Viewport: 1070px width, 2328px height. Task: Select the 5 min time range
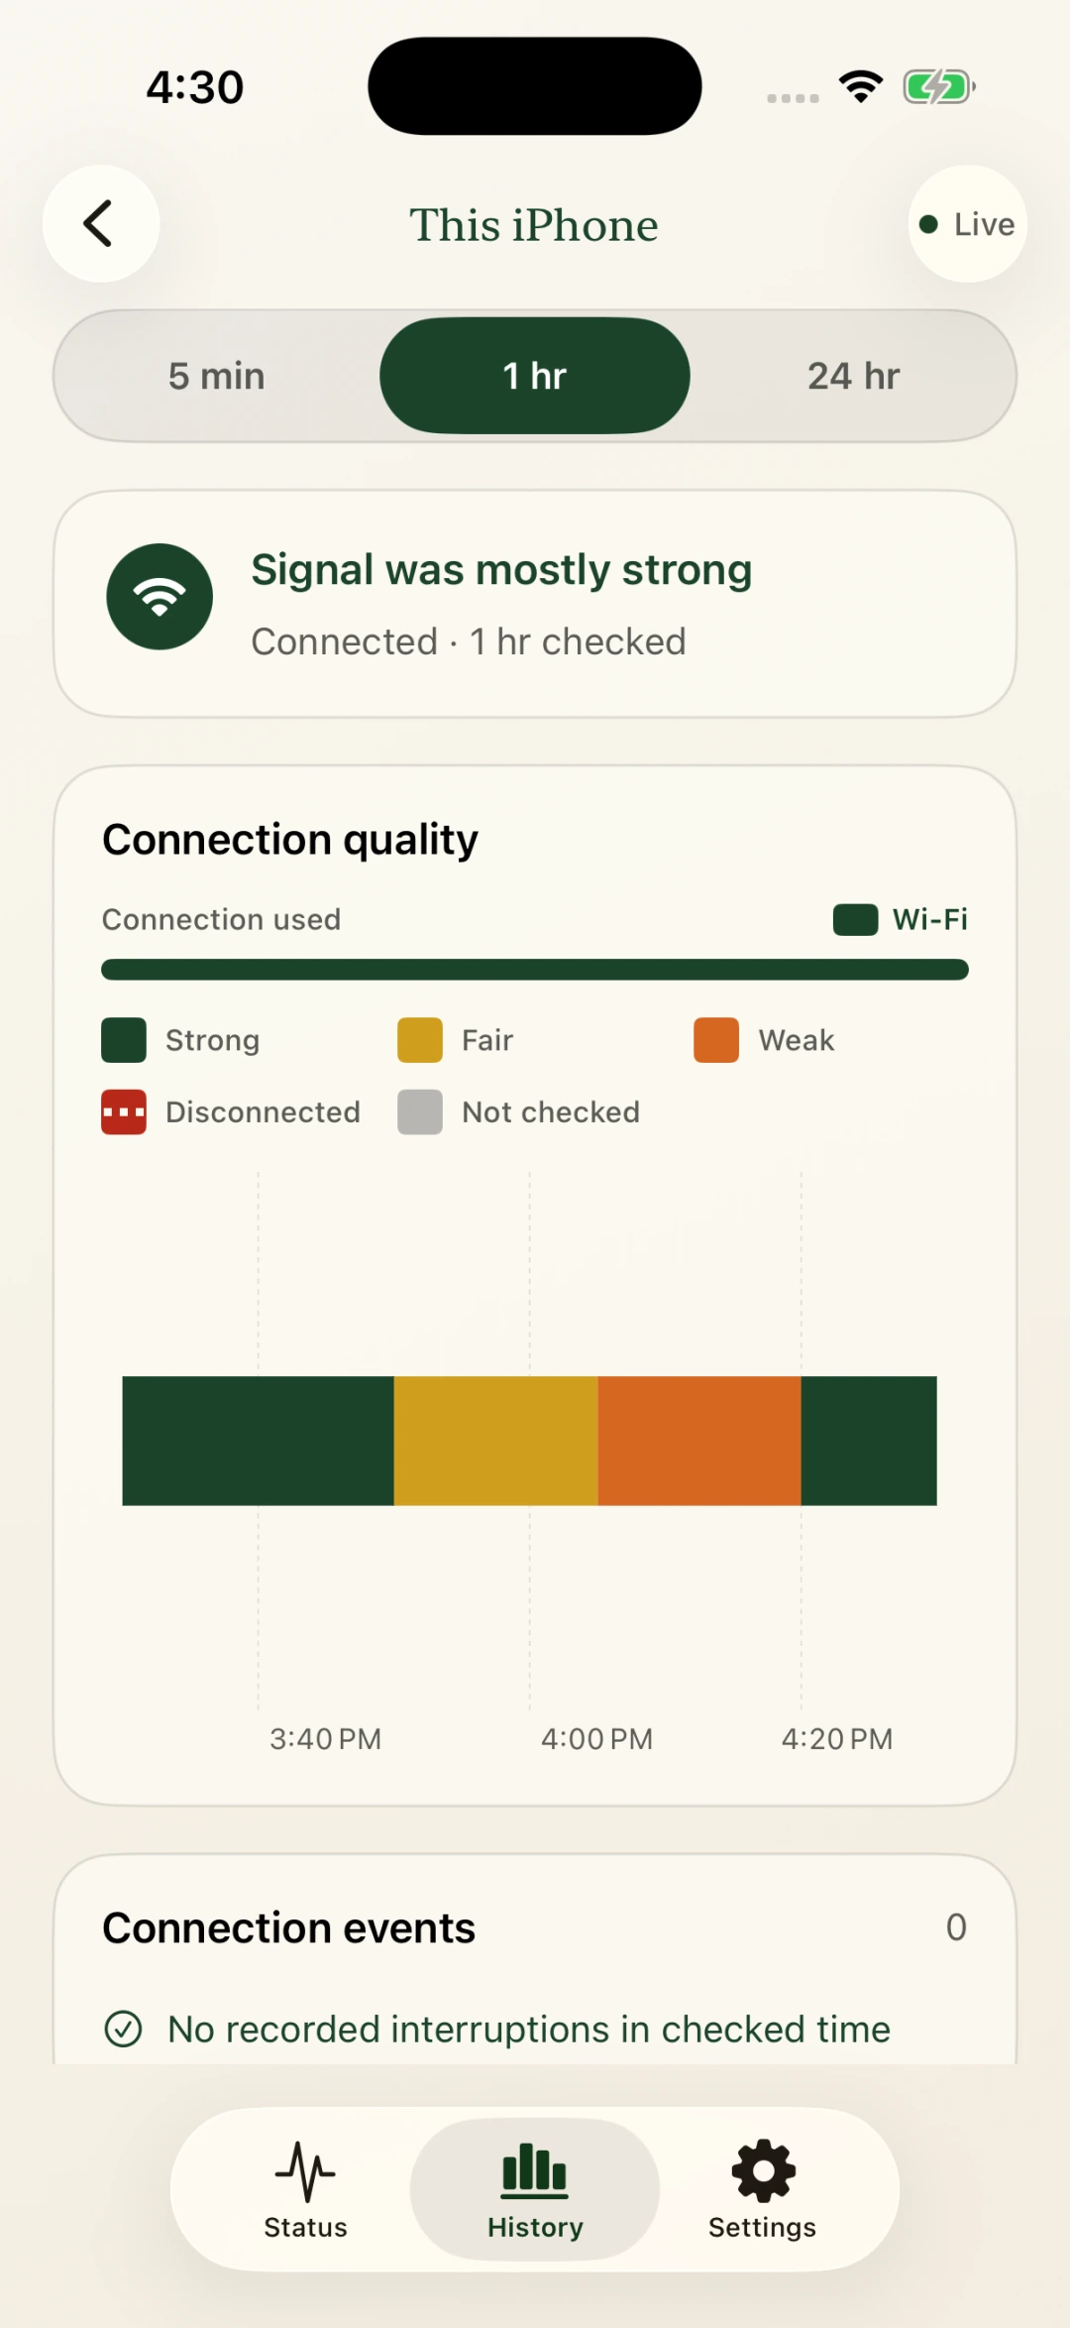point(217,376)
